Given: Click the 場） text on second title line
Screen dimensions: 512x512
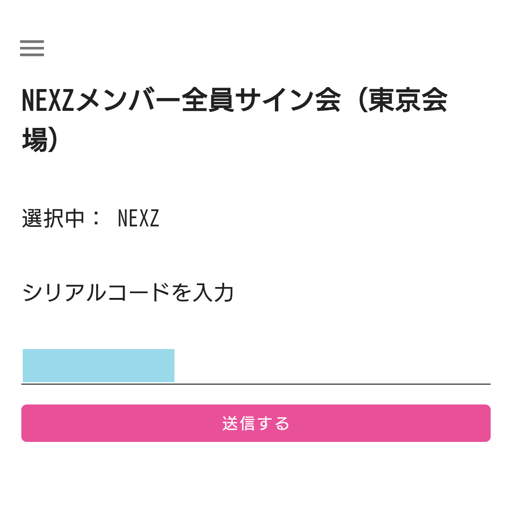Looking at the screenshot, I should (40, 140).
